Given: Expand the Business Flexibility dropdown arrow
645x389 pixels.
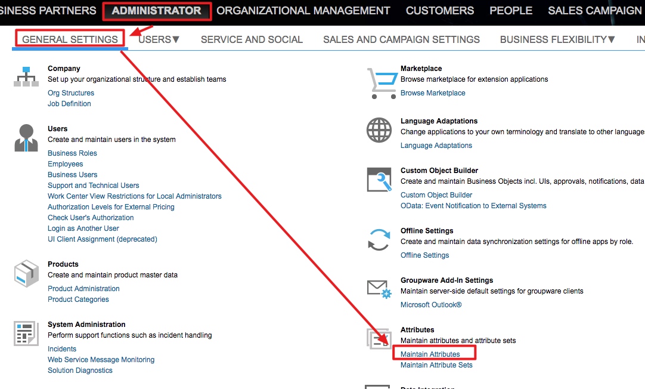Looking at the screenshot, I should tap(611, 39).
